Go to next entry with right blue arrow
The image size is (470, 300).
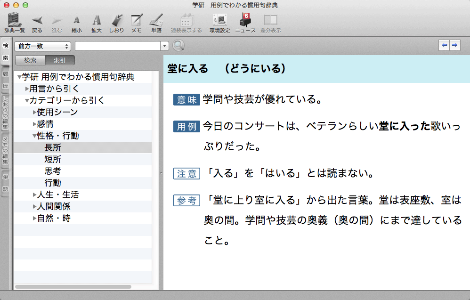coord(455,45)
